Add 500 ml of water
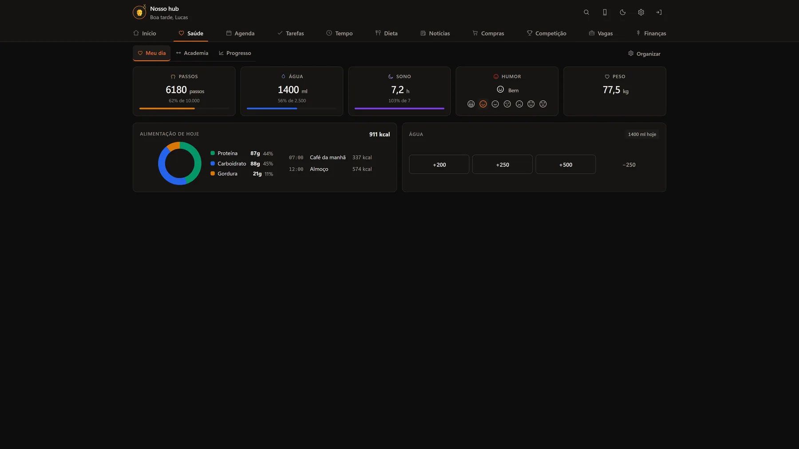 [566, 165]
